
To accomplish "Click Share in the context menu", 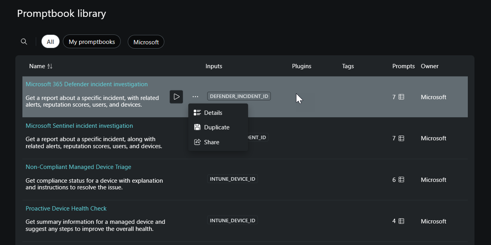I will [x=211, y=142].
